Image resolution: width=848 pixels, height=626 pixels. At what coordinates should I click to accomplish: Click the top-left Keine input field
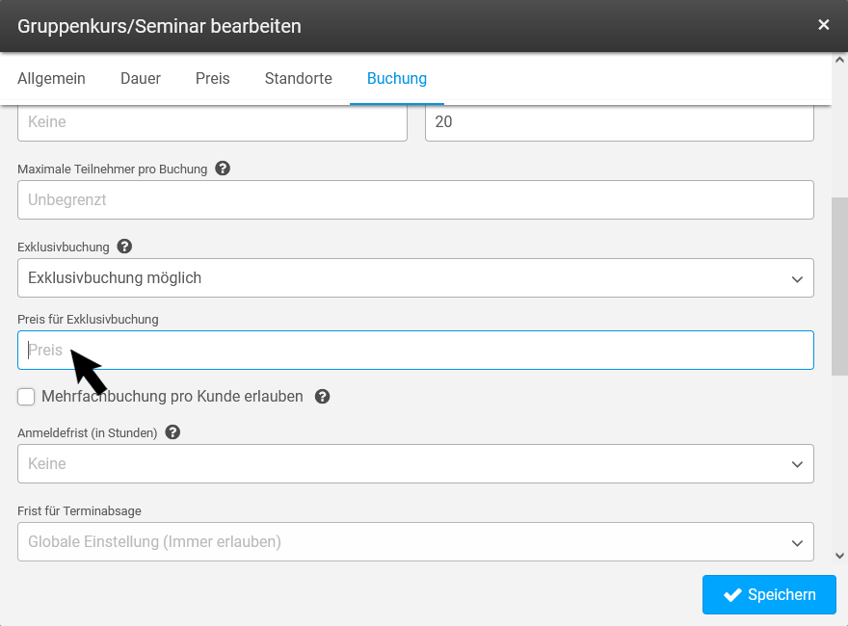click(212, 122)
